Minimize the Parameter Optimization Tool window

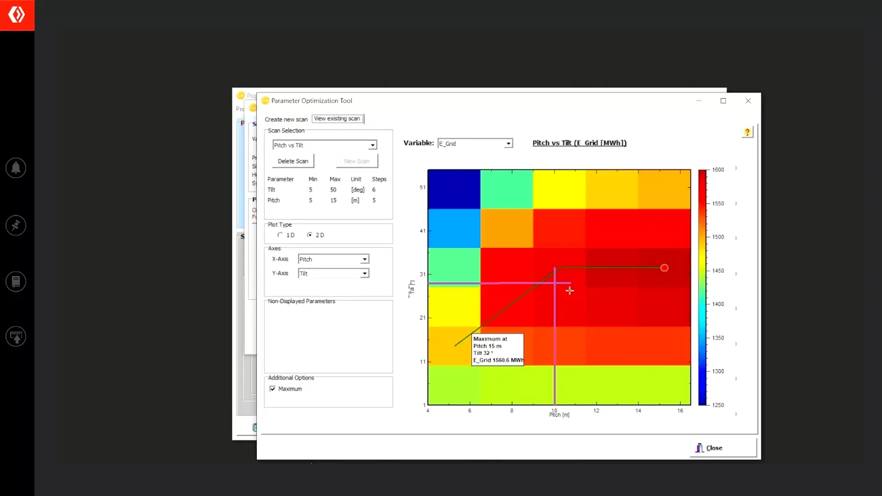pos(698,101)
